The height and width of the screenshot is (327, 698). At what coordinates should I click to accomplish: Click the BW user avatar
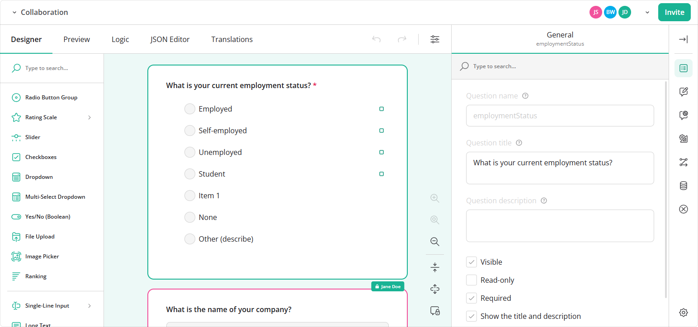click(610, 12)
